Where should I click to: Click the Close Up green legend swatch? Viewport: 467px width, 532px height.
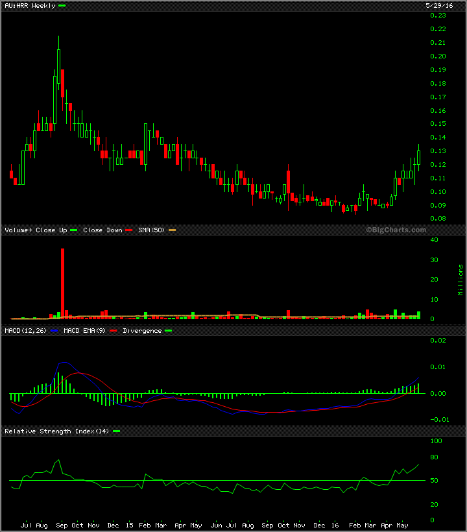(73, 230)
